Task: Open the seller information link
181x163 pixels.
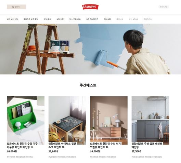Action: coord(148,19)
